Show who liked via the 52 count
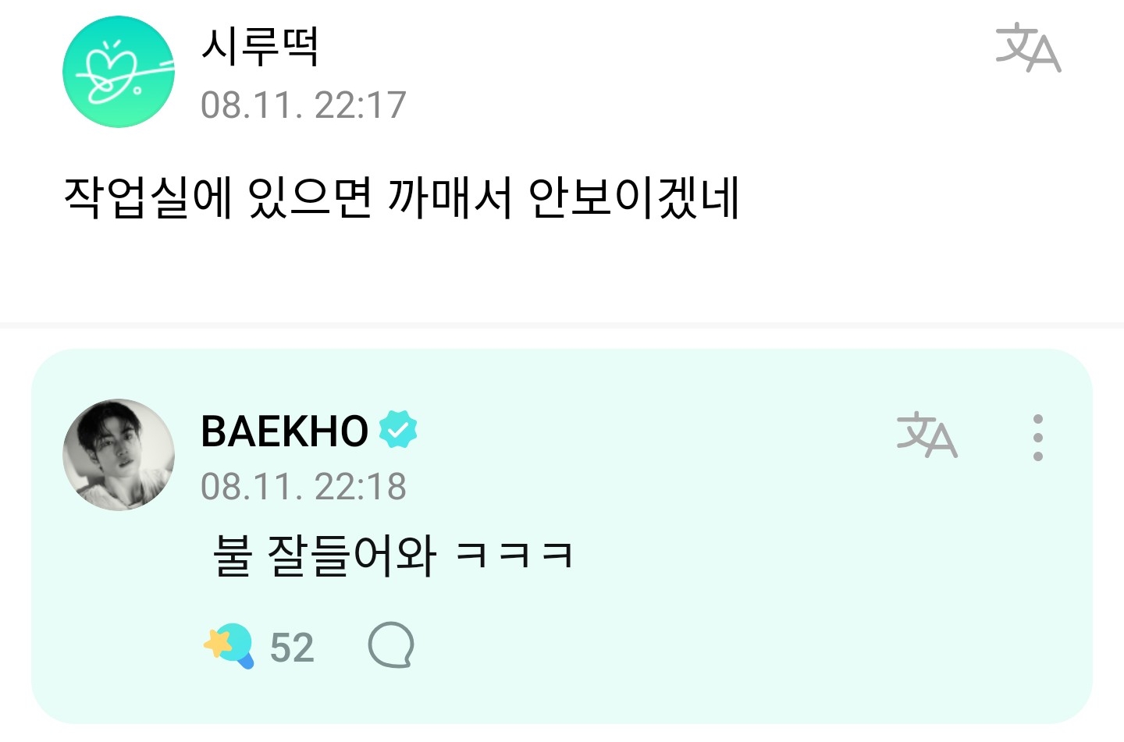Image resolution: width=1124 pixels, height=742 pixels. pyautogui.click(x=292, y=648)
